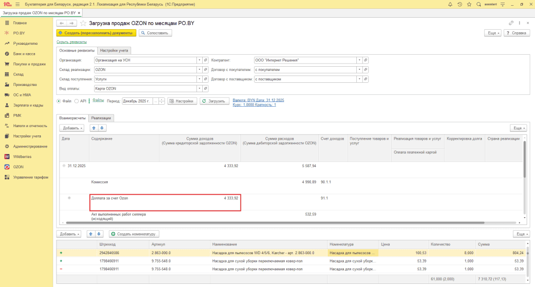Click Создать (перезаполнить) документы button
Image resolution: width=535 pixels, height=287 pixels.
click(x=96, y=33)
